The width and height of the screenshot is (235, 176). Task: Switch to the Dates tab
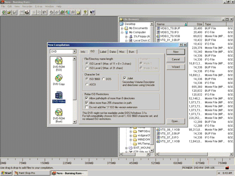tap(113, 52)
